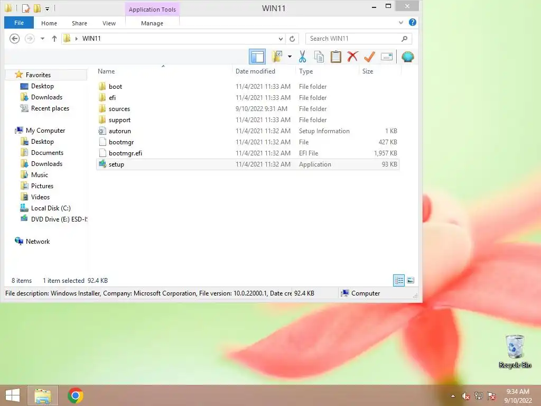Expand the address bar history dropdown

[281, 39]
